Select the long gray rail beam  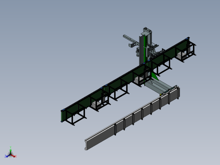[x=132, y=119]
